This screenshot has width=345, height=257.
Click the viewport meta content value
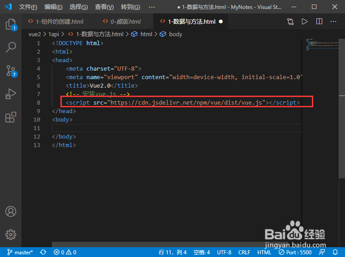pos(236,77)
